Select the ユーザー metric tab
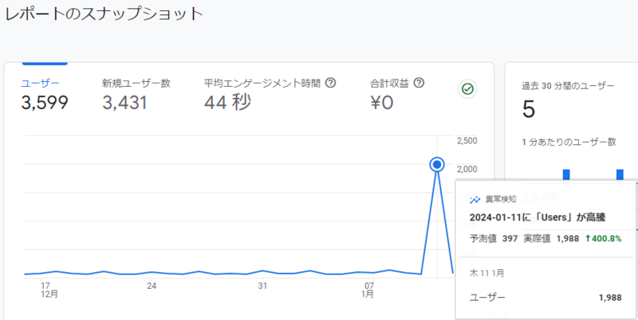 pos(41,84)
